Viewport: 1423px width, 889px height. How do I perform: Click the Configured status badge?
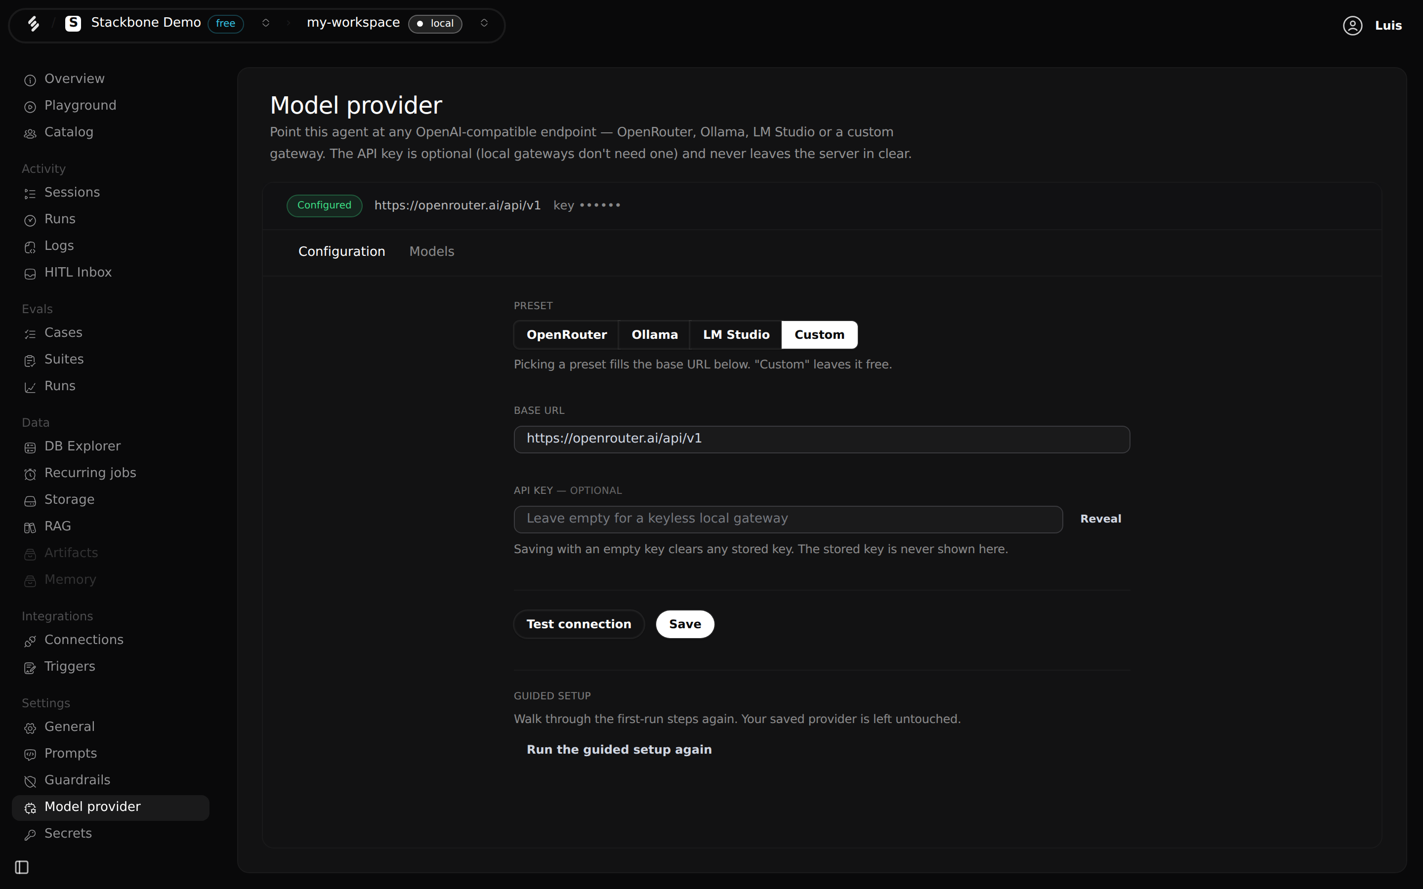point(324,206)
